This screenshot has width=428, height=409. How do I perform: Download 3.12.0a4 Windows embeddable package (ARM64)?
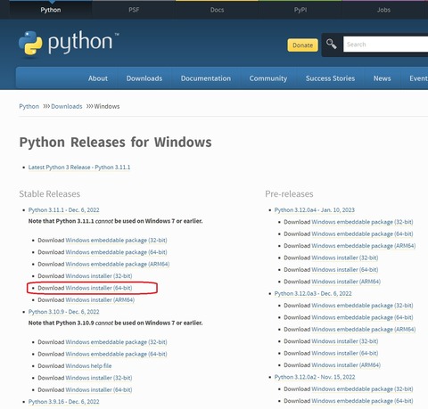tap(364, 246)
